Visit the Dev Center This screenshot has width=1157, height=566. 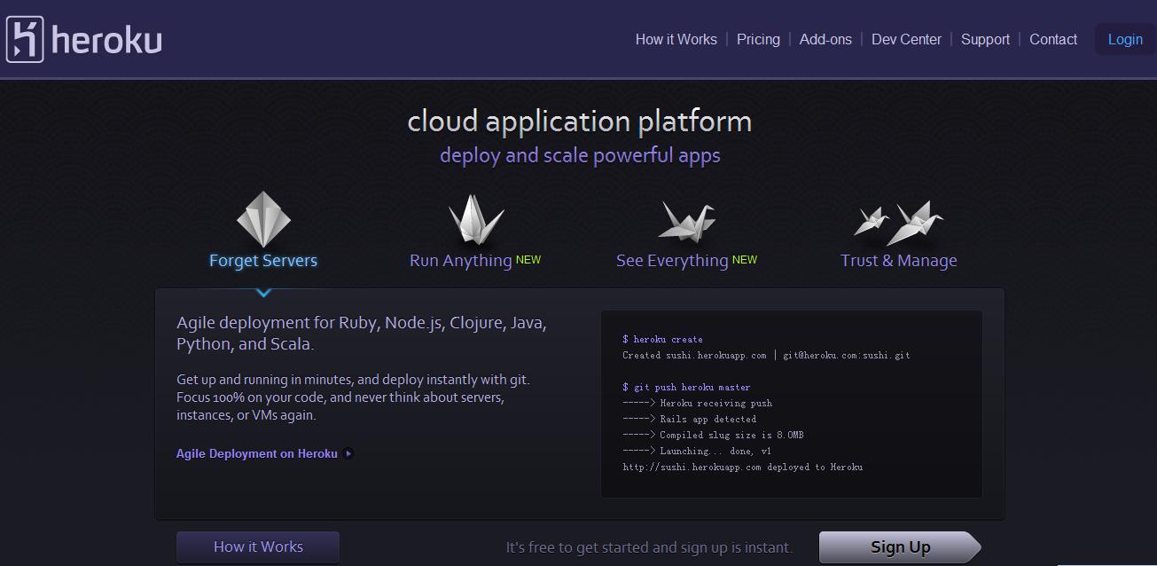pos(906,39)
